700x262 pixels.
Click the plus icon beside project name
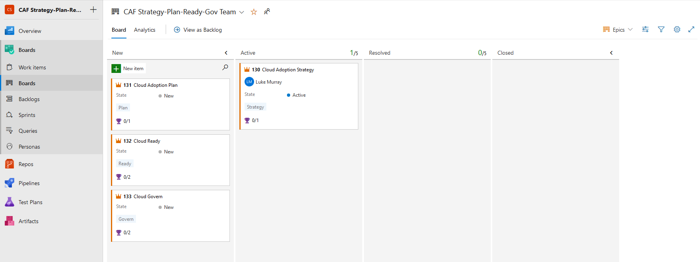[93, 10]
